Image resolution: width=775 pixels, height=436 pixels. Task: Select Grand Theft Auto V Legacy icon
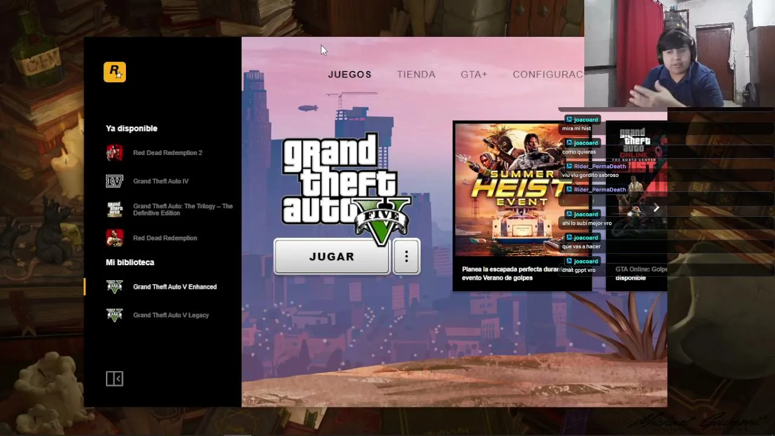(114, 315)
